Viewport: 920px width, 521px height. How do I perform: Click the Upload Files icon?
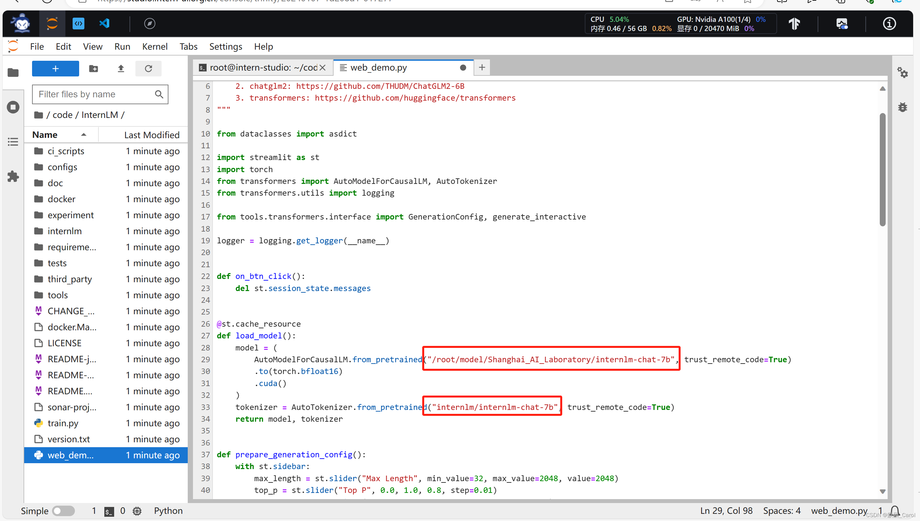click(x=121, y=68)
